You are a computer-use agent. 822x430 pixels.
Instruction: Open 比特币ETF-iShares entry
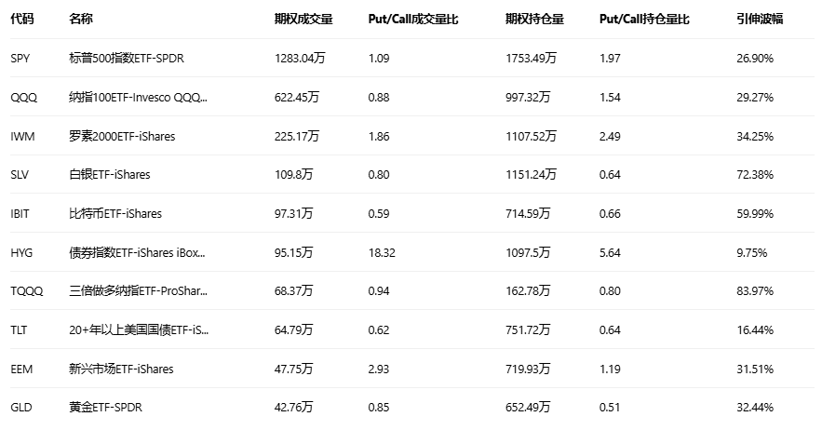click(115, 214)
